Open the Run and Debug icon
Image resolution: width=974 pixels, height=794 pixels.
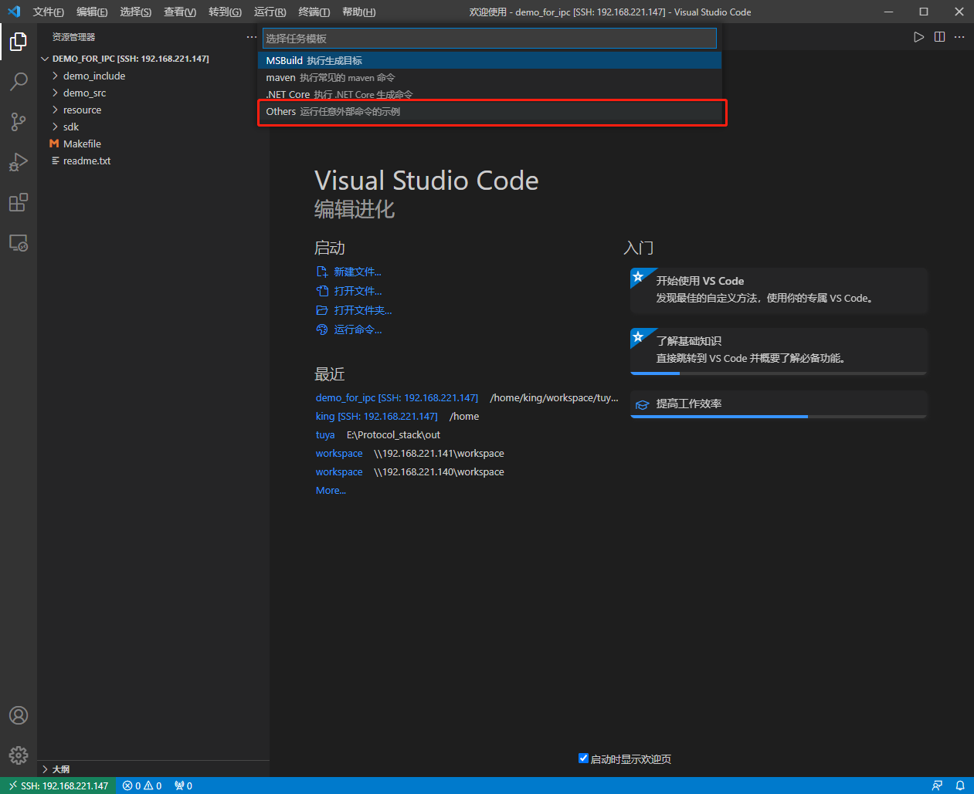19,162
